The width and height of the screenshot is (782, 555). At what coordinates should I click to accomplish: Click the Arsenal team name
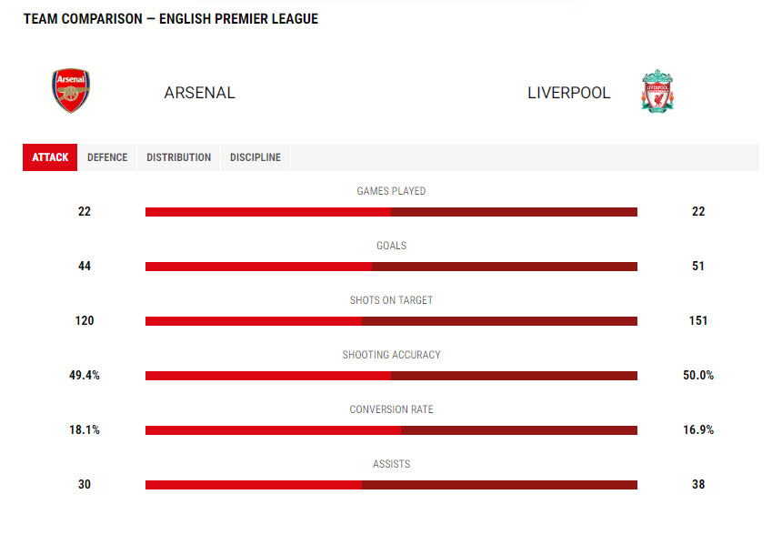coord(199,93)
